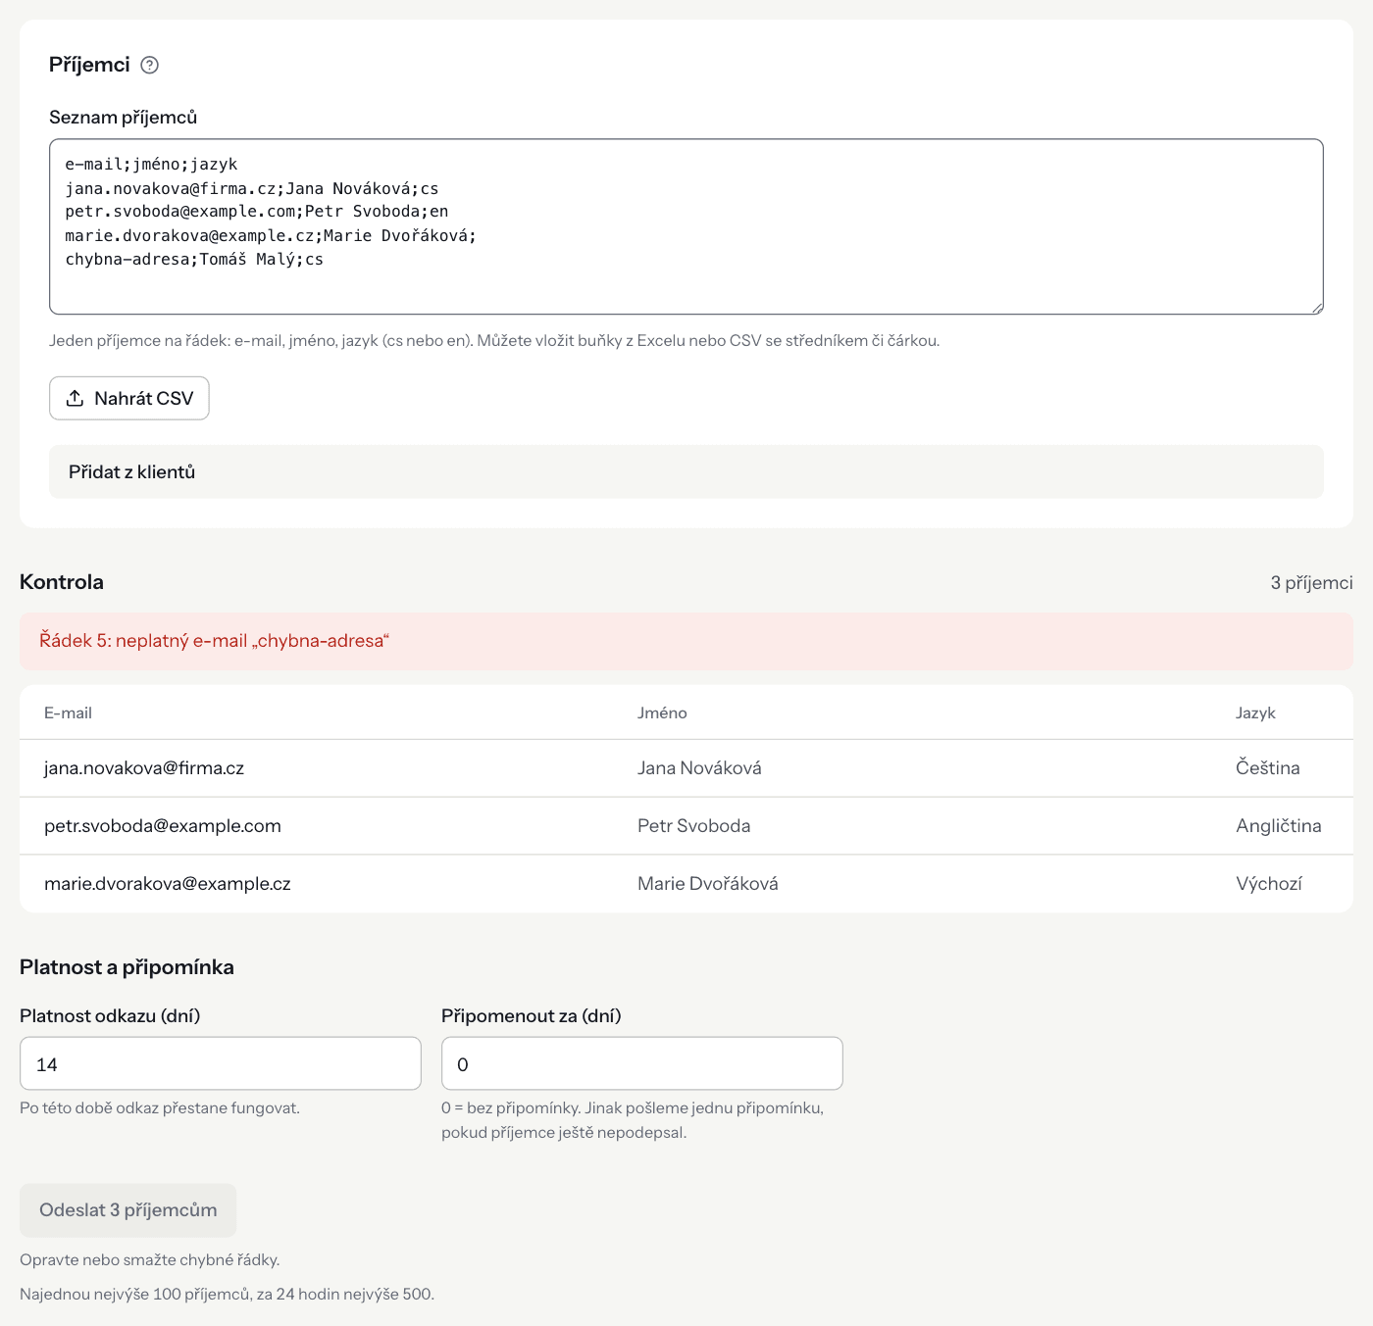
Task: Click the hint about 100 příjemců limit
Action: pyautogui.click(x=227, y=1295)
